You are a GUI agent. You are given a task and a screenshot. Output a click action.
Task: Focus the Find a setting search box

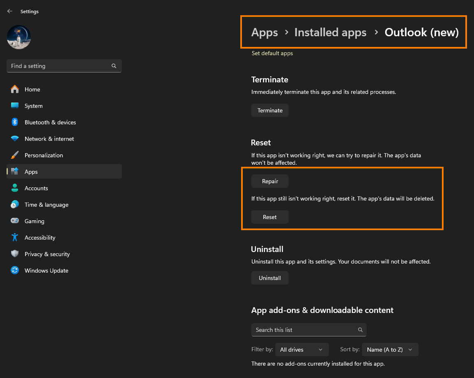[x=64, y=66]
